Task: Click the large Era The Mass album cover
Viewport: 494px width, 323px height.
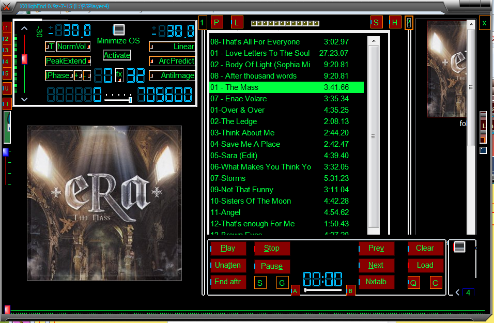Action: (x=104, y=203)
